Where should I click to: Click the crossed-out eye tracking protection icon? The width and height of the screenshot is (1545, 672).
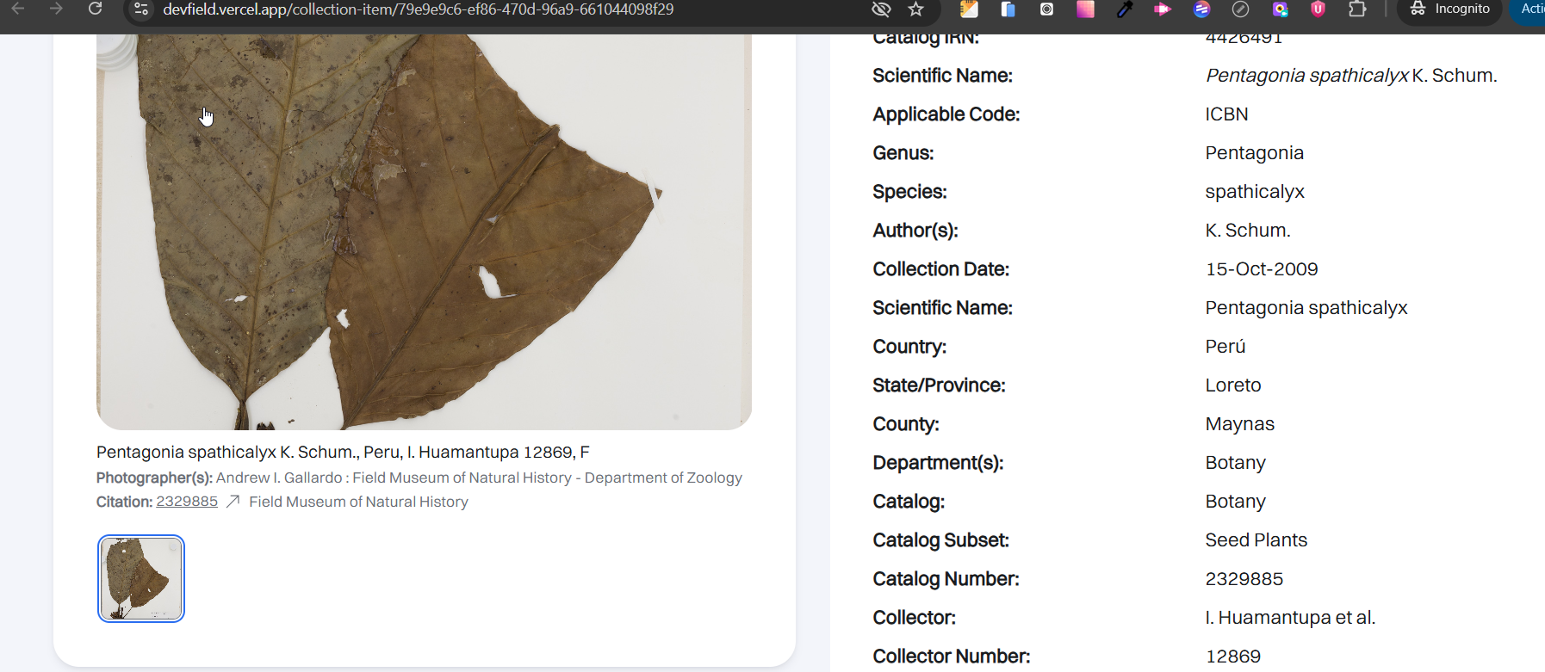(880, 9)
